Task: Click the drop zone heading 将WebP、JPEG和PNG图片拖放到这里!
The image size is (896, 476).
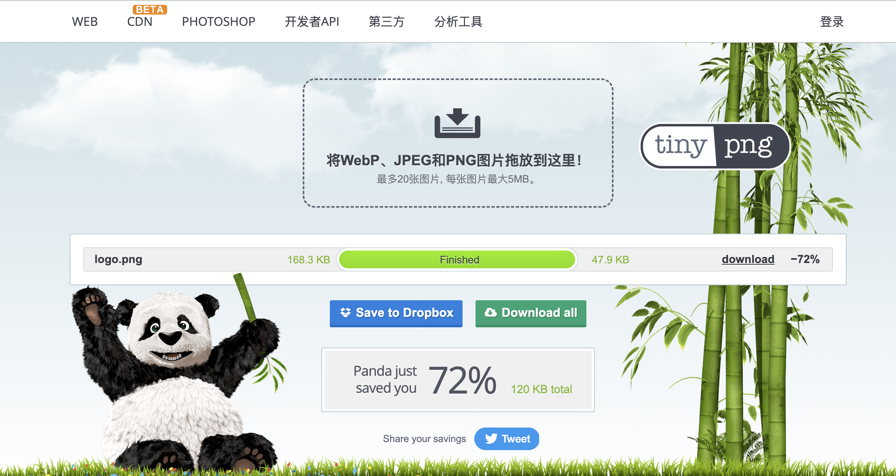Action: (454, 160)
